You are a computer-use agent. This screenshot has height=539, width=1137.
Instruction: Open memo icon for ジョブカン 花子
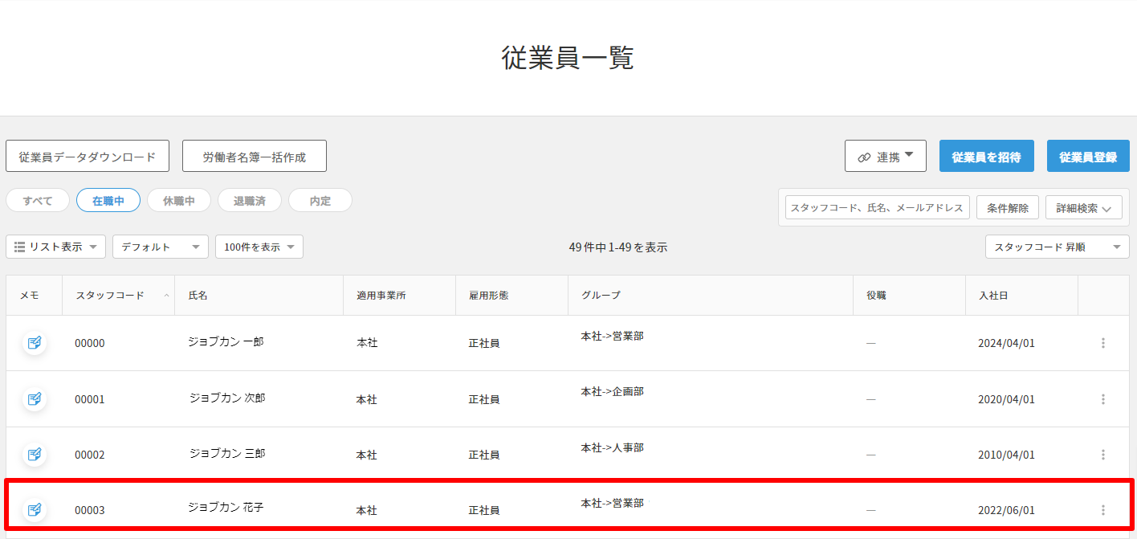pos(34,510)
